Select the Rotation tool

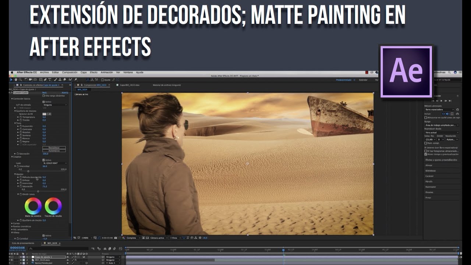[x=26, y=79]
